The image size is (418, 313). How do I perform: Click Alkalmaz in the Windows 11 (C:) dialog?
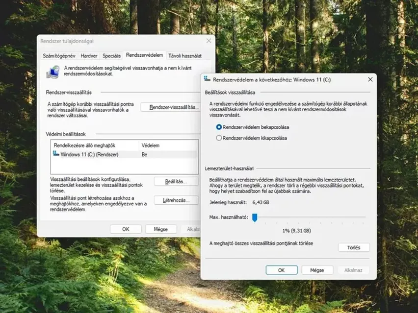click(x=353, y=270)
